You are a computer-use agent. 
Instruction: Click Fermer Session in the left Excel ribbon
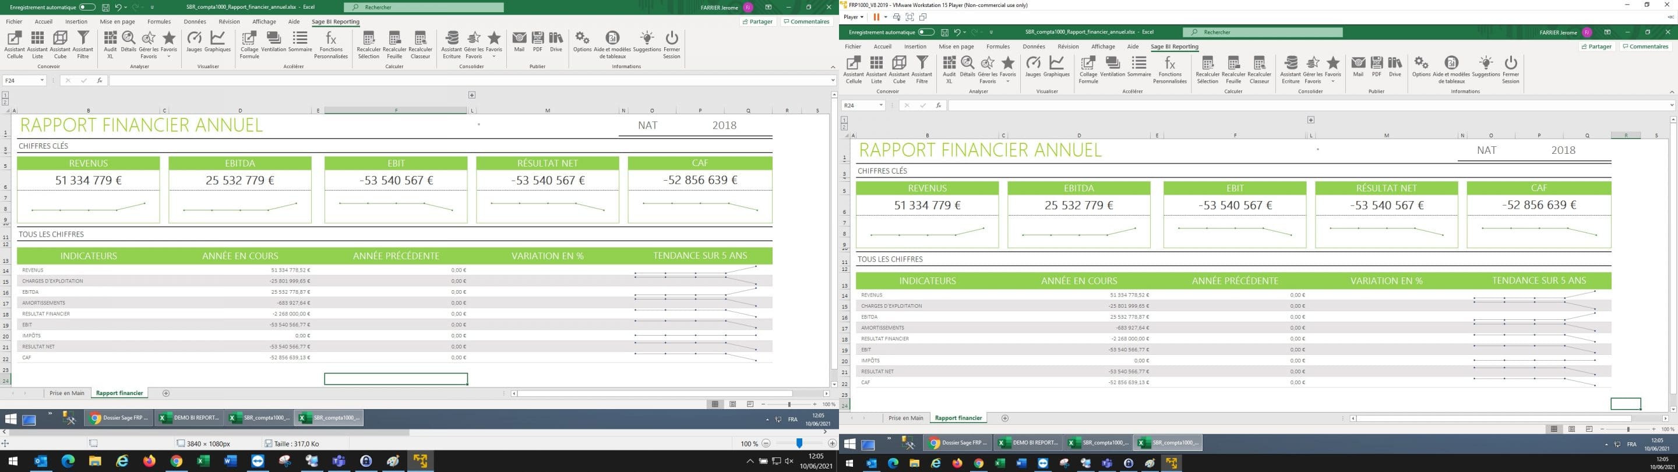[x=672, y=44]
